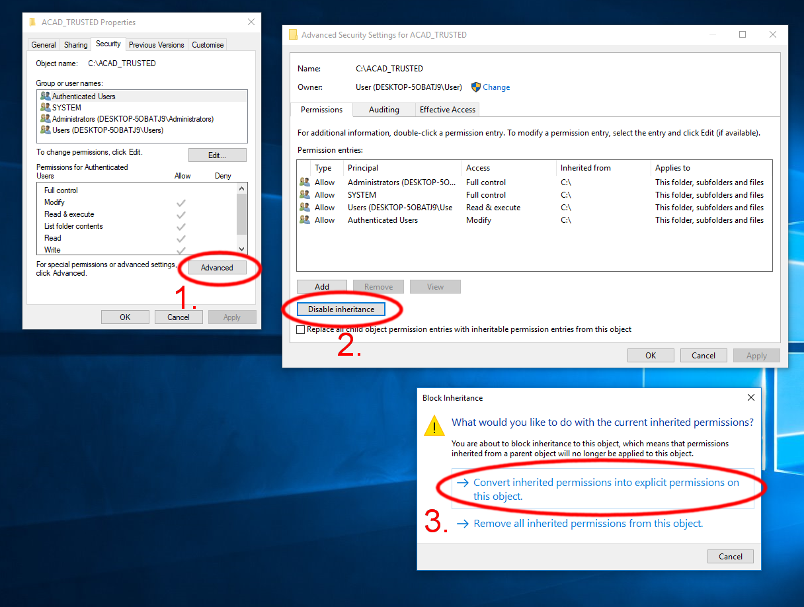Close the Block Inheritance dialog
This screenshot has width=804, height=607.
pos(750,398)
